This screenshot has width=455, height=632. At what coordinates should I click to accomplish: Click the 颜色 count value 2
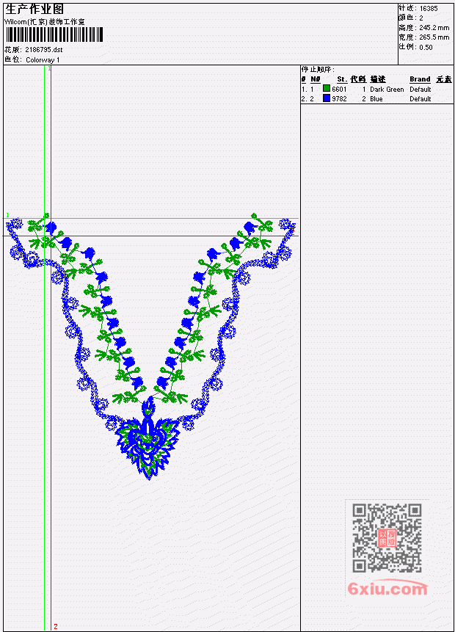coord(421,18)
